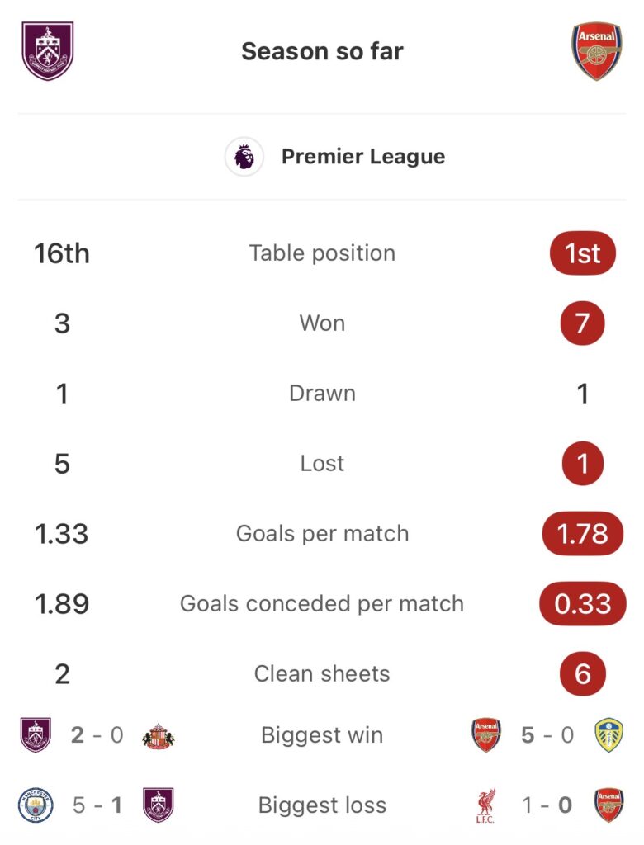Tap the Burnley crest in the header
The image size is (644, 845).
click(x=47, y=52)
